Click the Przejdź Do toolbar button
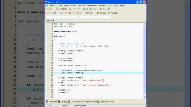 [x=113, y=13]
